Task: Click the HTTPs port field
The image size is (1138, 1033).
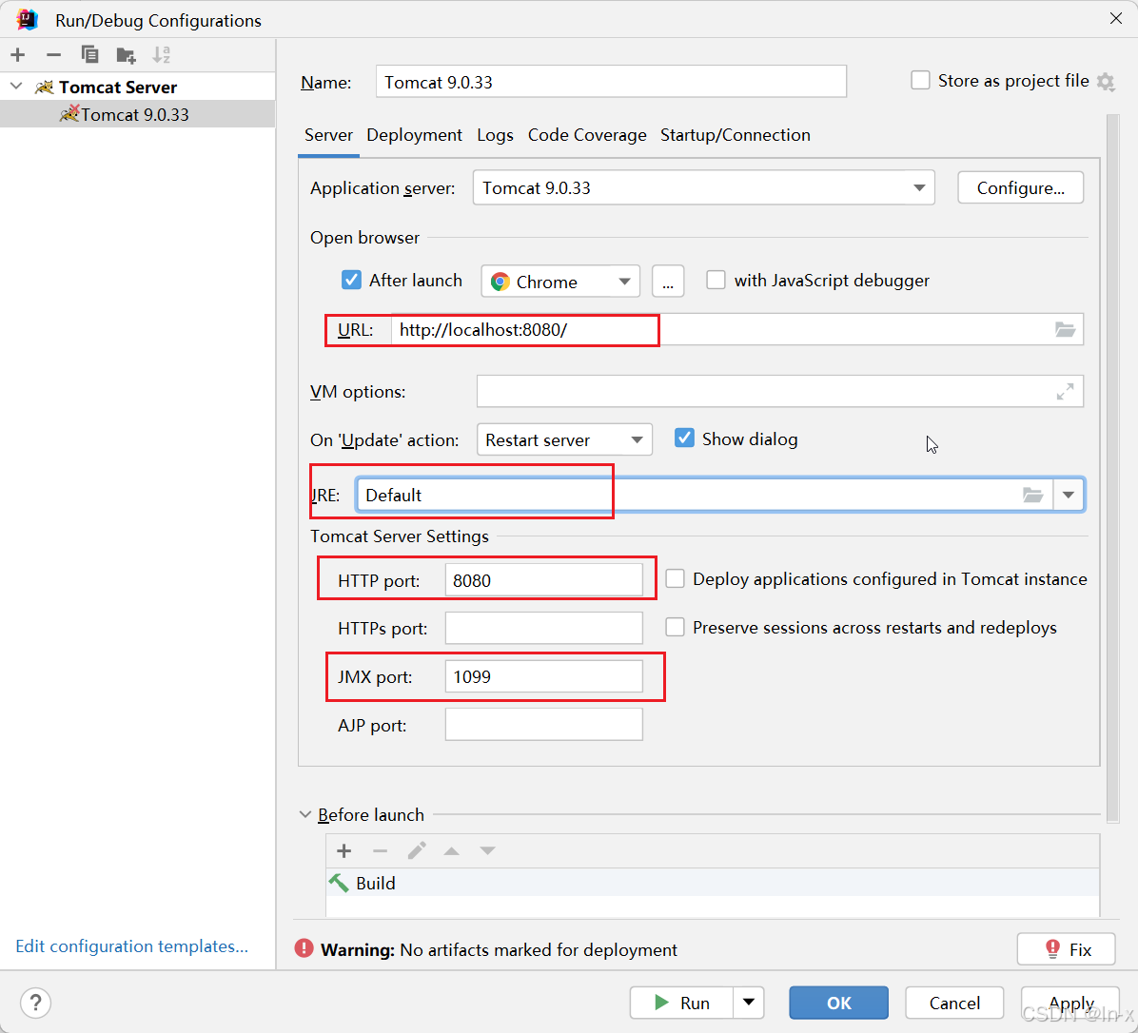Action: point(543,628)
